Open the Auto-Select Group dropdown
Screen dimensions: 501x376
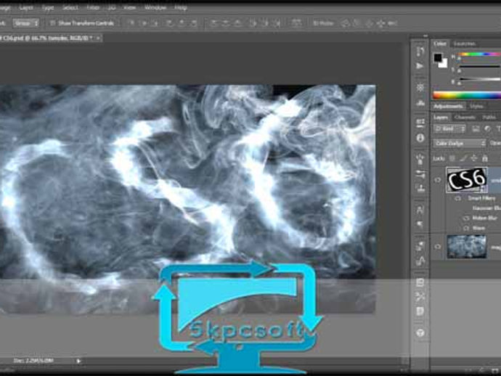26,23
